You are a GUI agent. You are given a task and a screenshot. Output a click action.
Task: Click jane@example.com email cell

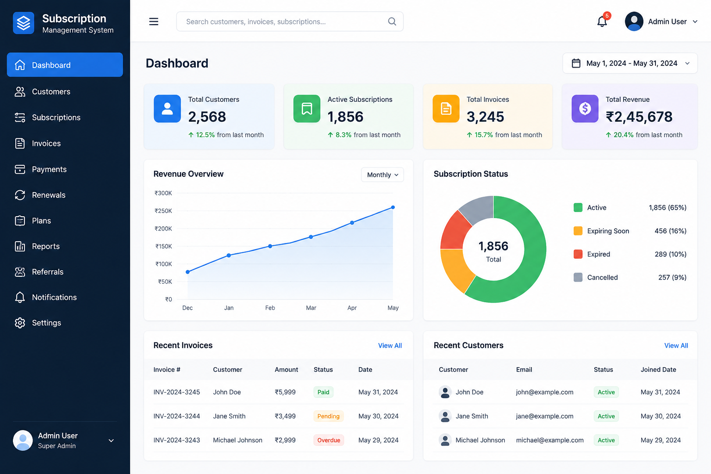click(545, 416)
